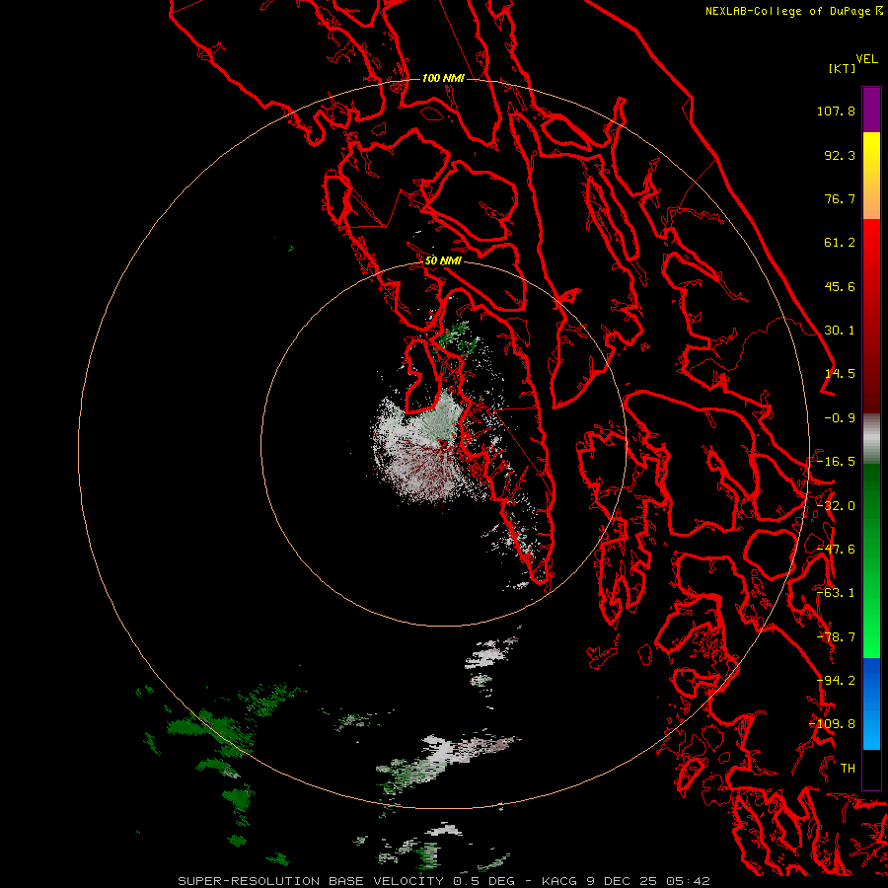Viewport: 888px width, 888px height.
Task: Pick the -47.6 value on velocity scale
Action: coord(836,550)
